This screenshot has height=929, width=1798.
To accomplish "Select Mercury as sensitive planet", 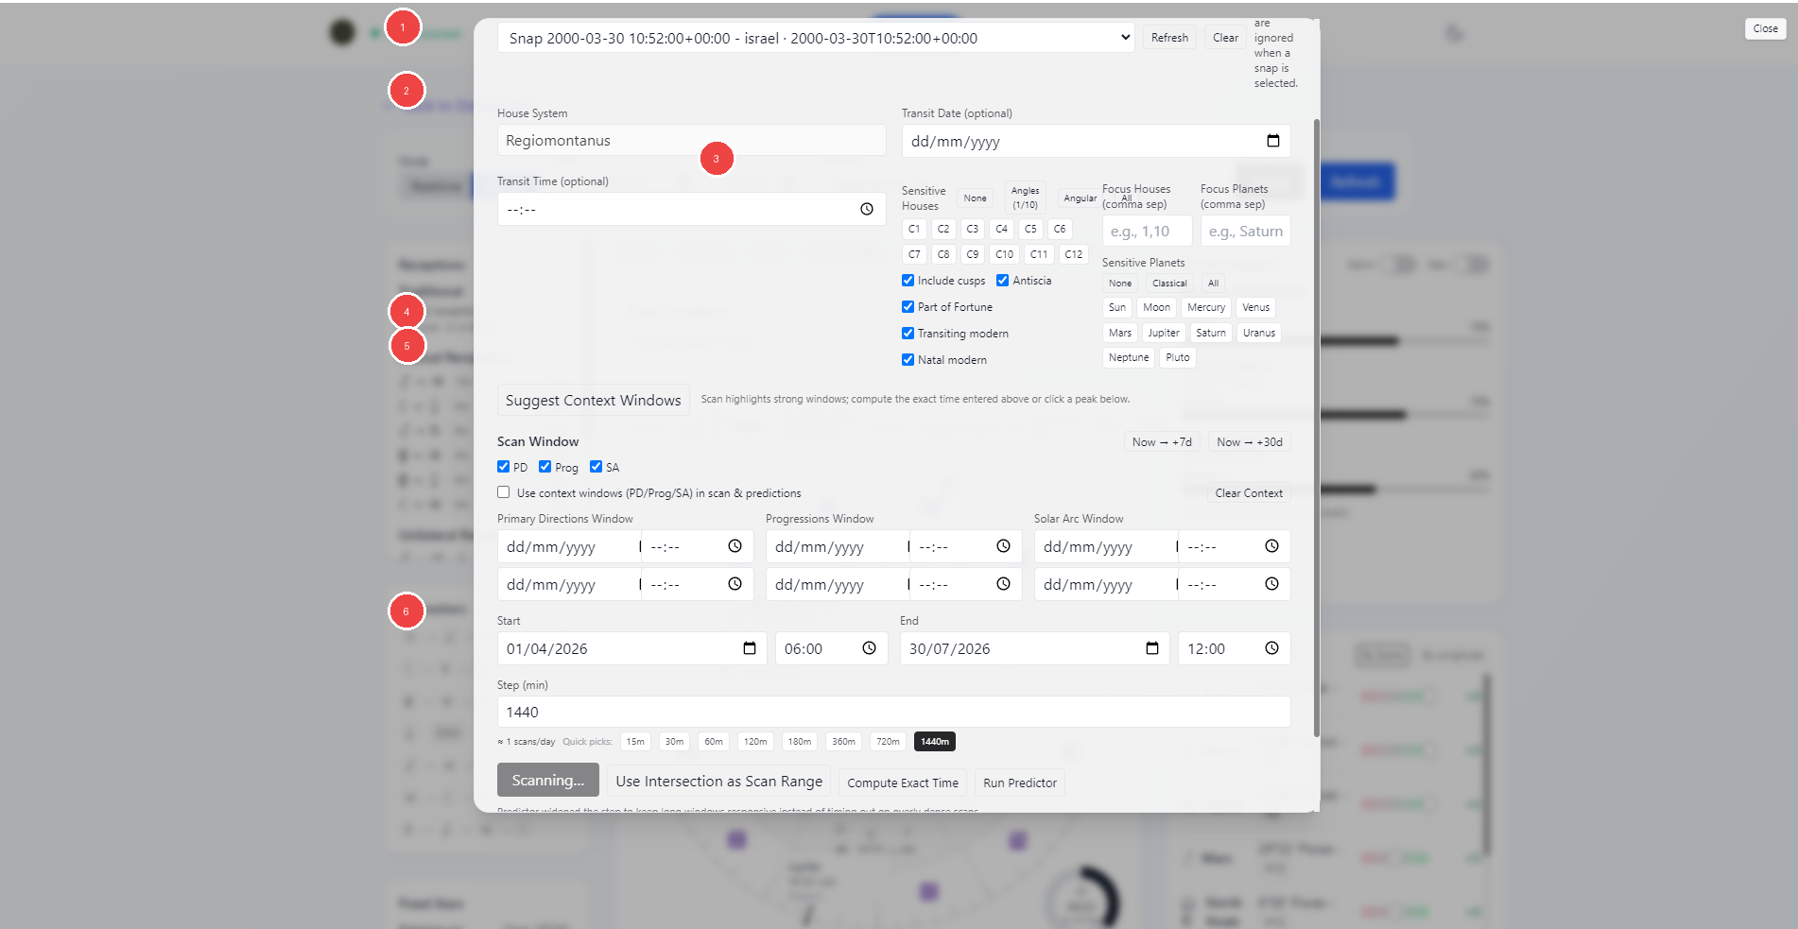I will point(1206,307).
